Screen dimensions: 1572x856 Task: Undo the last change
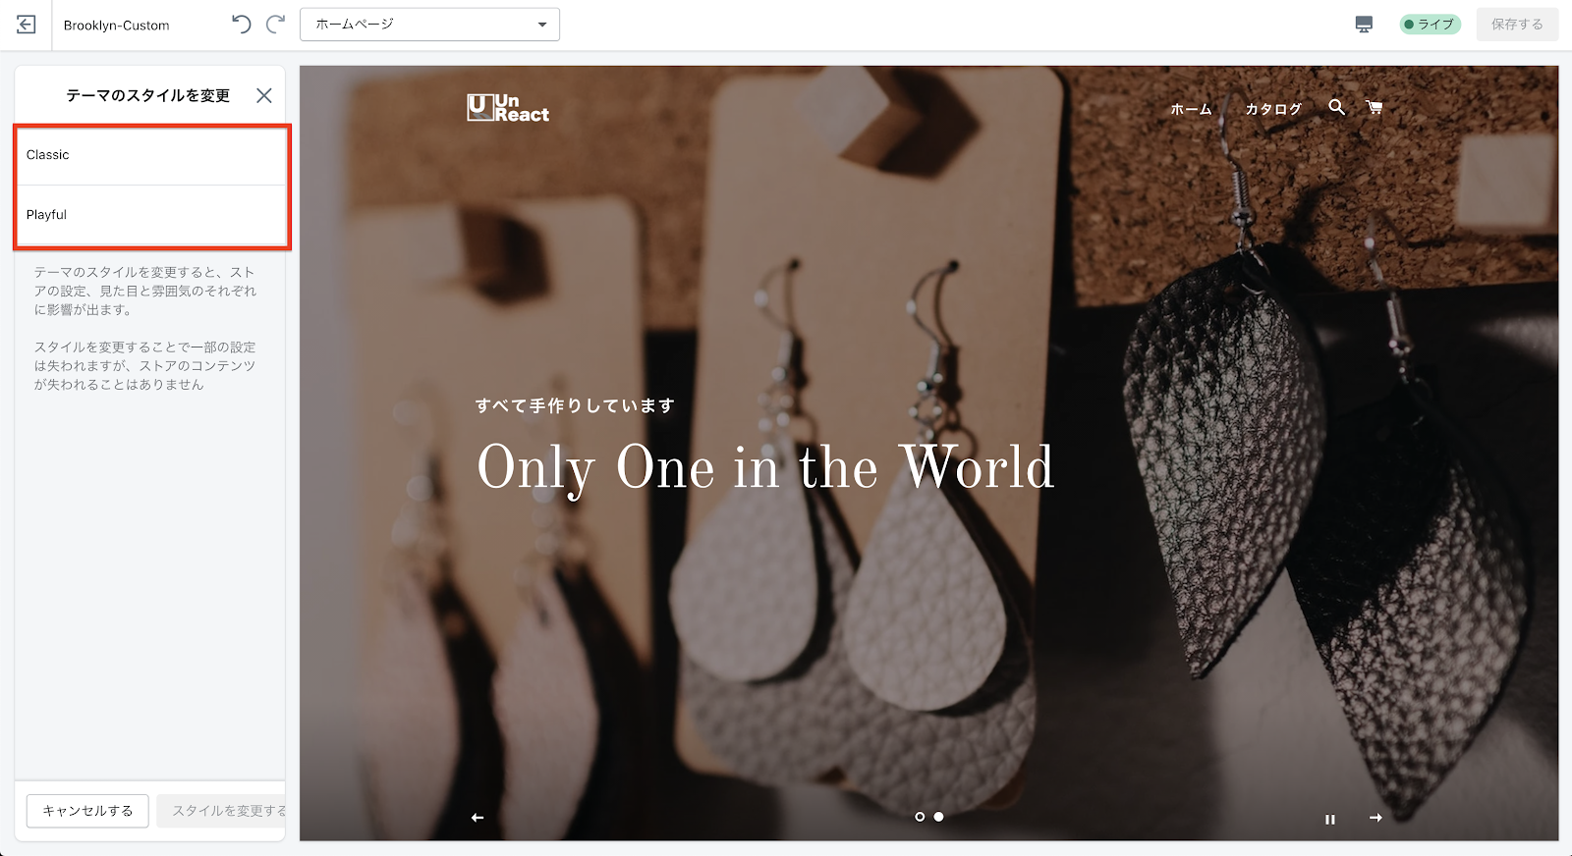click(242, 25)
